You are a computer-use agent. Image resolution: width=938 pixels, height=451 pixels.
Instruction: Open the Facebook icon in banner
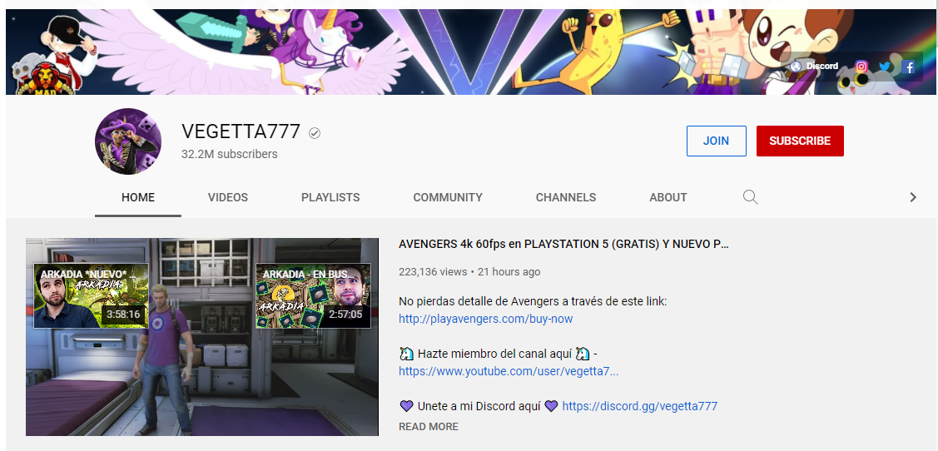pyautogui.click(x=909, y=67)
